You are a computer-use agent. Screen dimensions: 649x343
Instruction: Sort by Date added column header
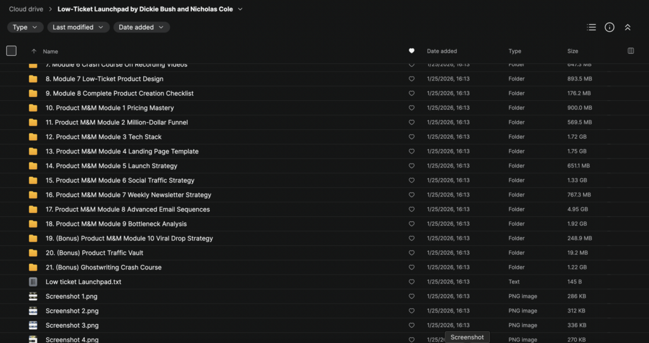pyautogui.click(x=442, y=51)
